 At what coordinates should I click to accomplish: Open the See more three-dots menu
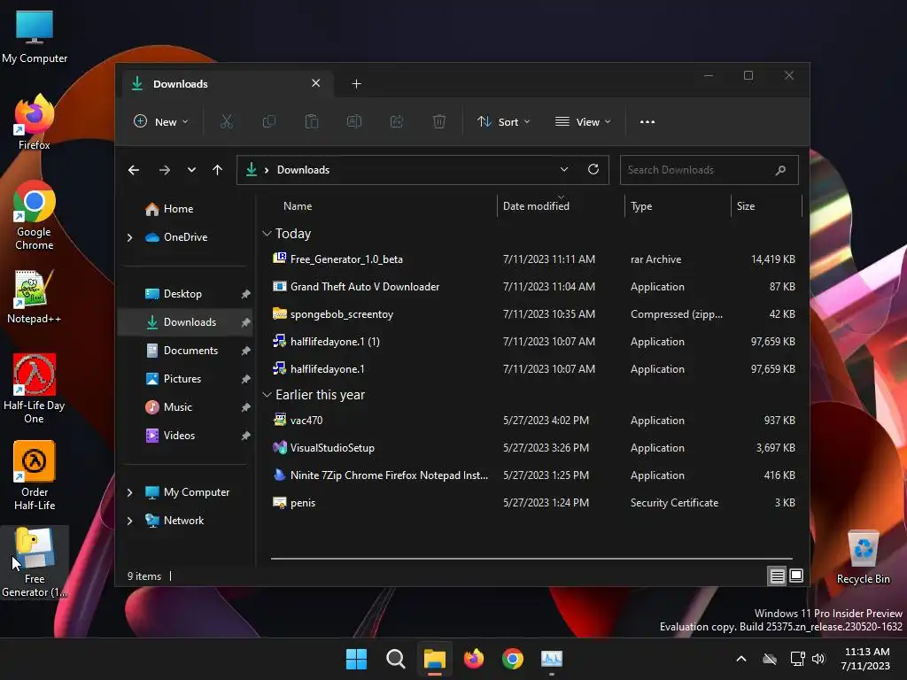click(x=647, y=122)
